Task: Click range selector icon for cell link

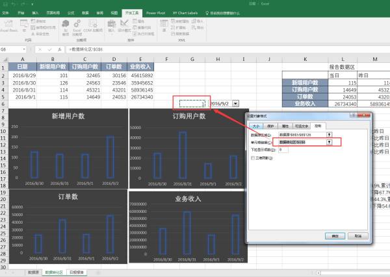Action: click(x=330, y=142)
